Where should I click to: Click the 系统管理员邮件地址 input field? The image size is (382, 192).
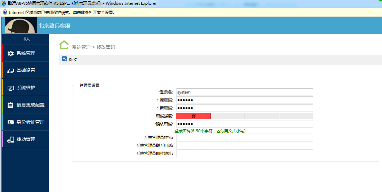pyautogui.click(x=245, y=154)
